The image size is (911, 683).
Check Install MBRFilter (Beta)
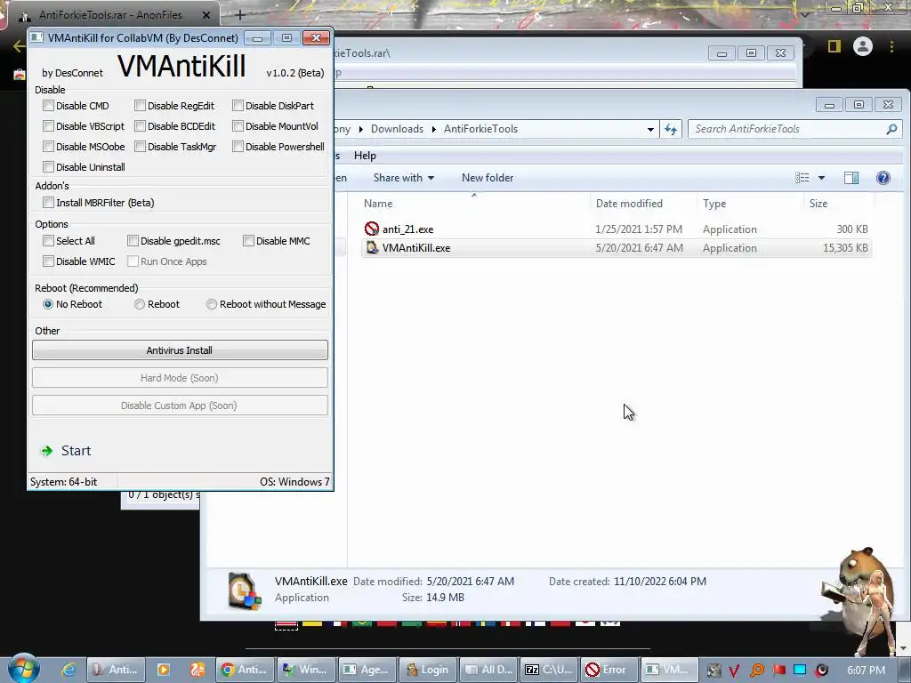pyautogui.click(x=49, y=203)
